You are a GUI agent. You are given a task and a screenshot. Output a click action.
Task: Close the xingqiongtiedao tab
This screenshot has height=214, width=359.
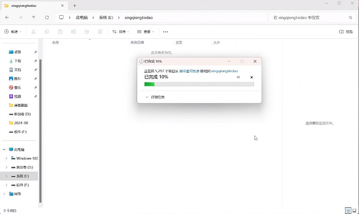coord(62,6)
